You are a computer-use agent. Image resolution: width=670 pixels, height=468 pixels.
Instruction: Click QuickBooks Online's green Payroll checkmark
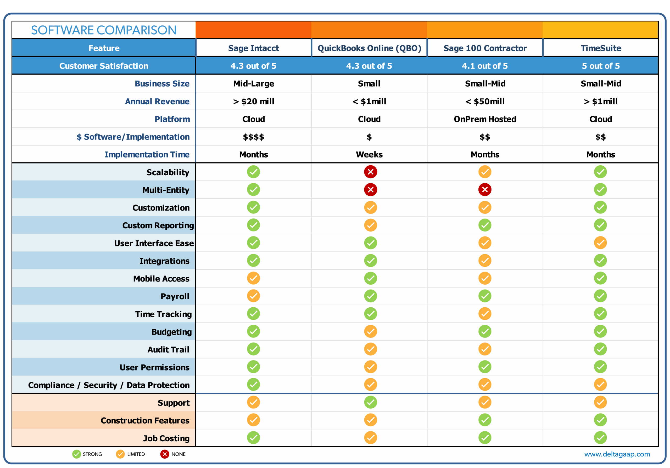pyautogui.click(x=370, y=296)
